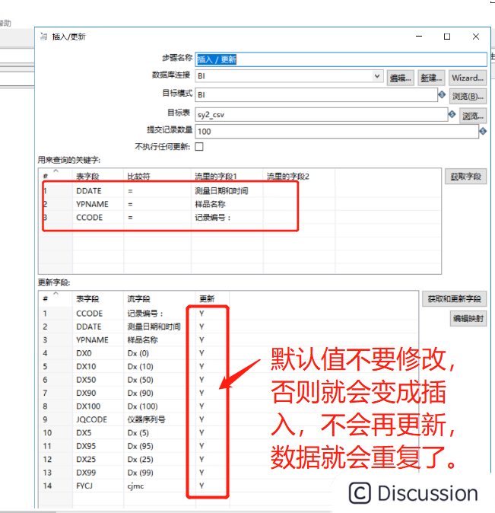Select the DX99 cell in update fields
Viewport: 495px width, 513px height.
tap(86, 473)
